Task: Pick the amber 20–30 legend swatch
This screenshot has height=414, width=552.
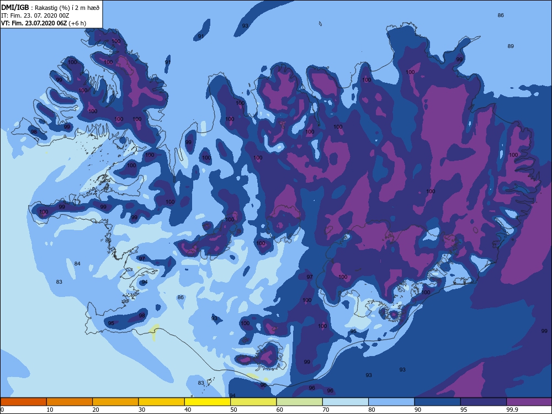Action: click(115, 402)
